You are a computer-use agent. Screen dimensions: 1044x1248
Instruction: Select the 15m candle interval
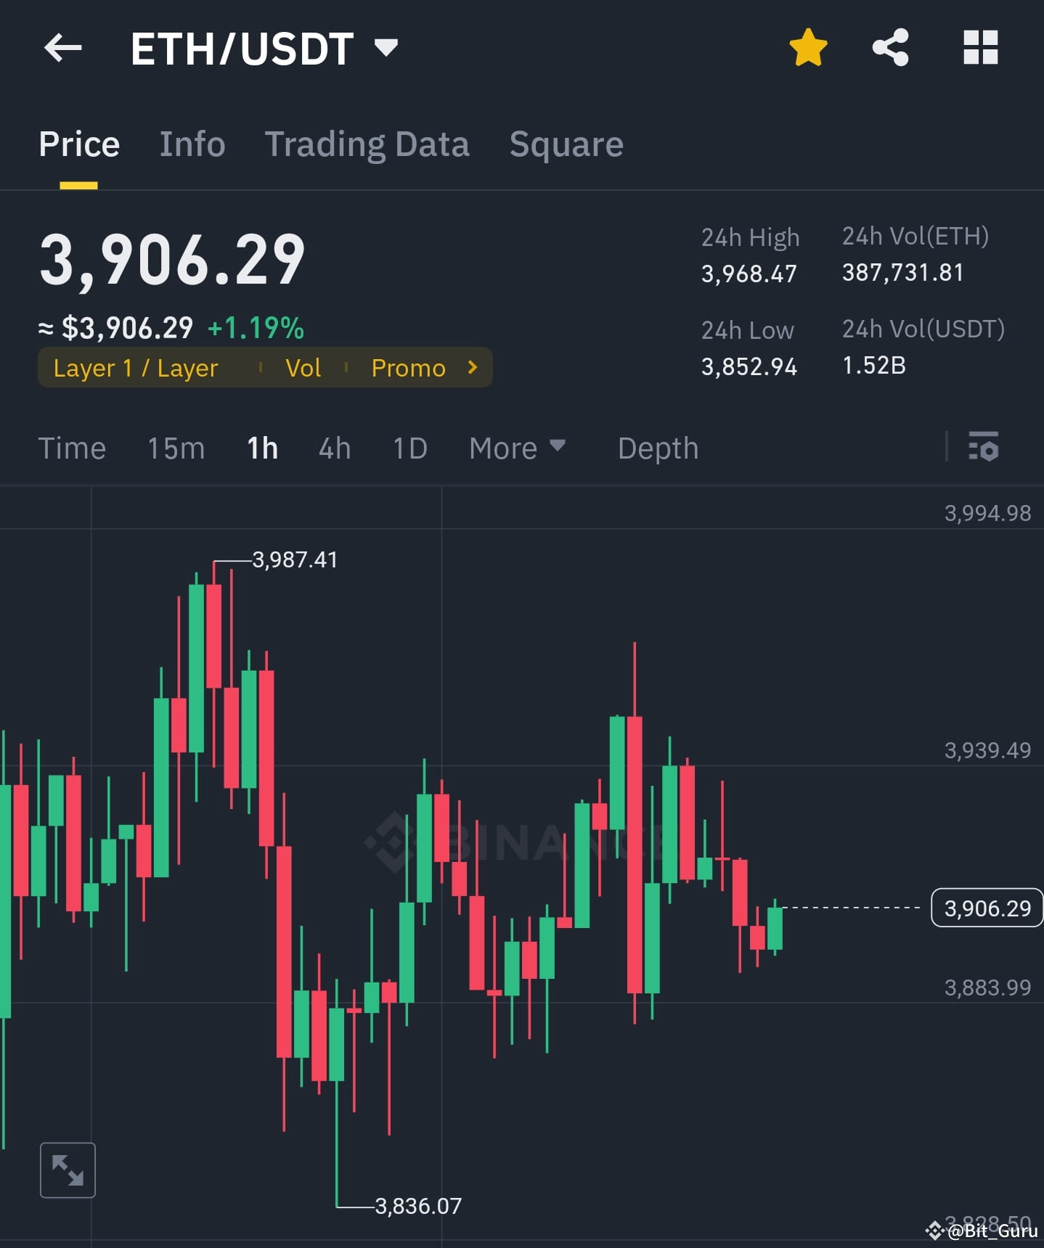click(176, 448)
